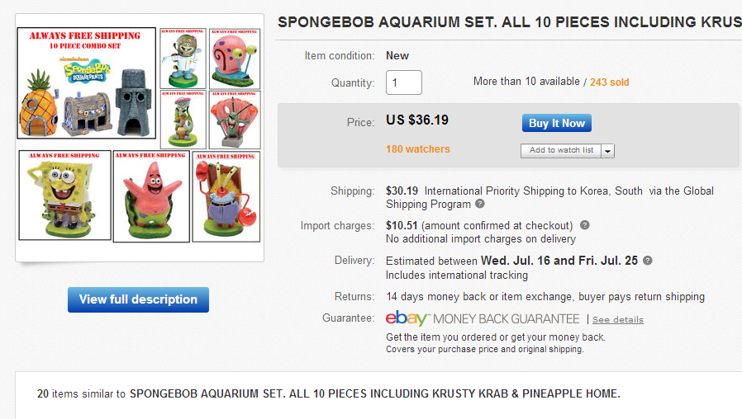Screen dimensions: 742x419
Task: Open See details guarantee link
Action: pyautogui.click(x=617, y=319)
